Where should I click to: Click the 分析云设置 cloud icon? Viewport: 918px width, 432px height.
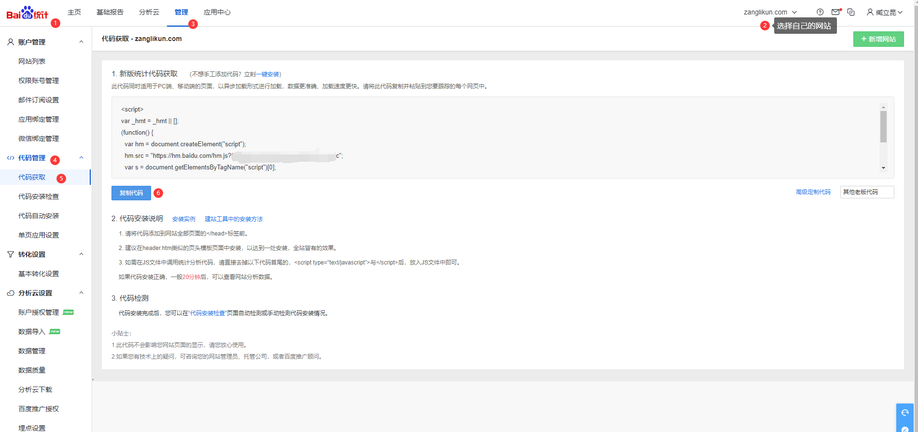coord(10,293)
